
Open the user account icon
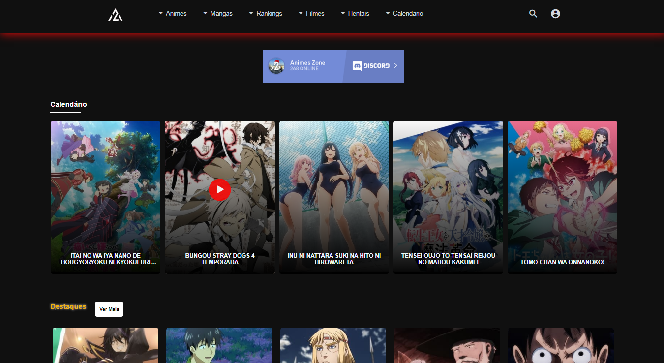(x=555, y=14)
